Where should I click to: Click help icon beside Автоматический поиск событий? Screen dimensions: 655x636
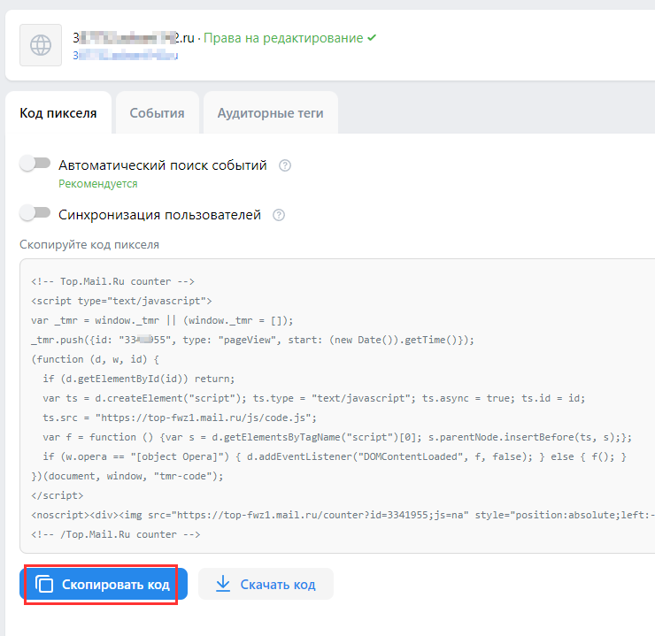pyautogui.click(x=285, y=165)
